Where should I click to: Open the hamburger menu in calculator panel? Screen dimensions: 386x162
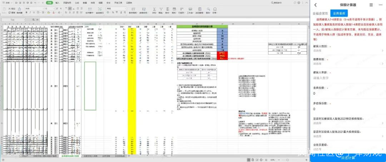click(x=371, y=5)
